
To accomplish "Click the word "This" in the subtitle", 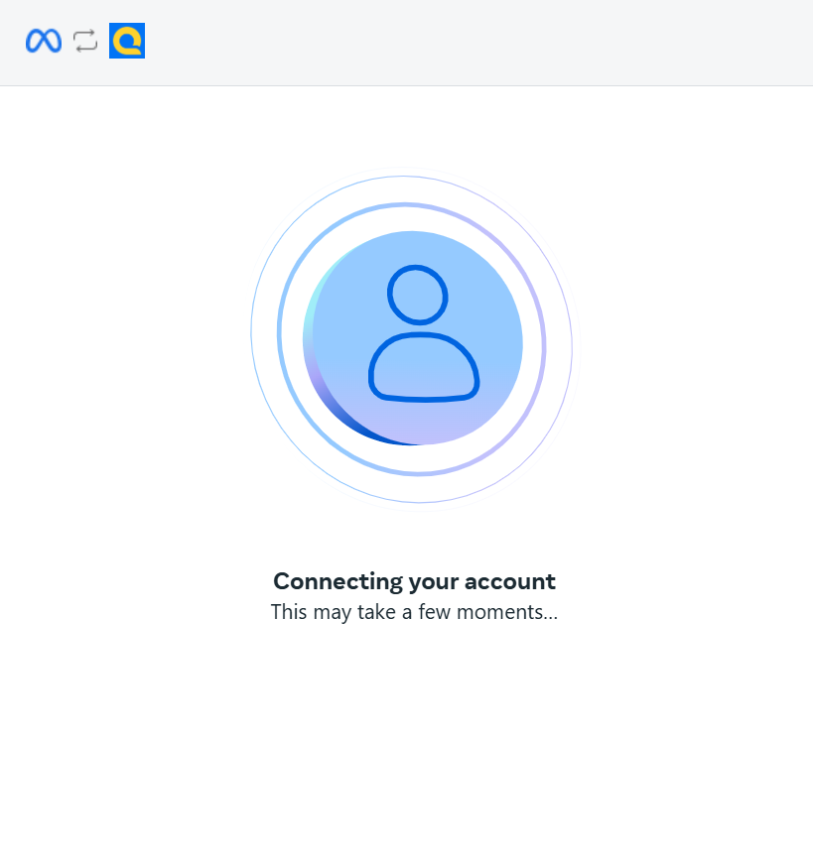I will coord(289,612).
